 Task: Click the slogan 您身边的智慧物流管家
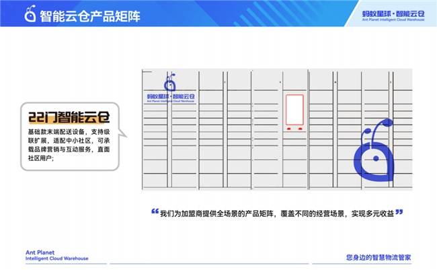(x=379, y=257)
